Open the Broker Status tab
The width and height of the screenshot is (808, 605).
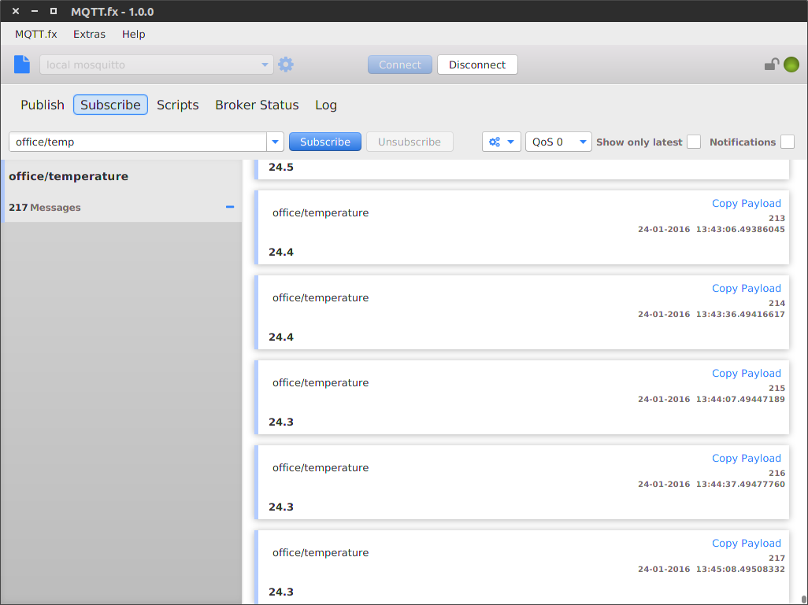click(257, 105)
